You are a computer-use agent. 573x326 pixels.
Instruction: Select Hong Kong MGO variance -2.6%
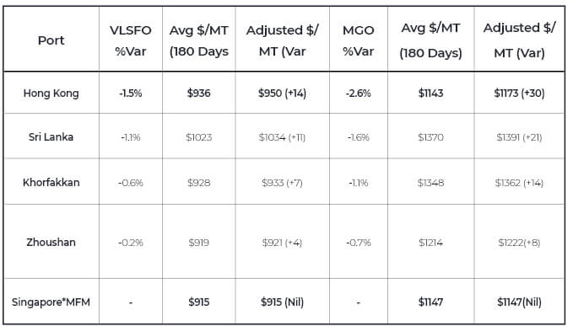358,93
